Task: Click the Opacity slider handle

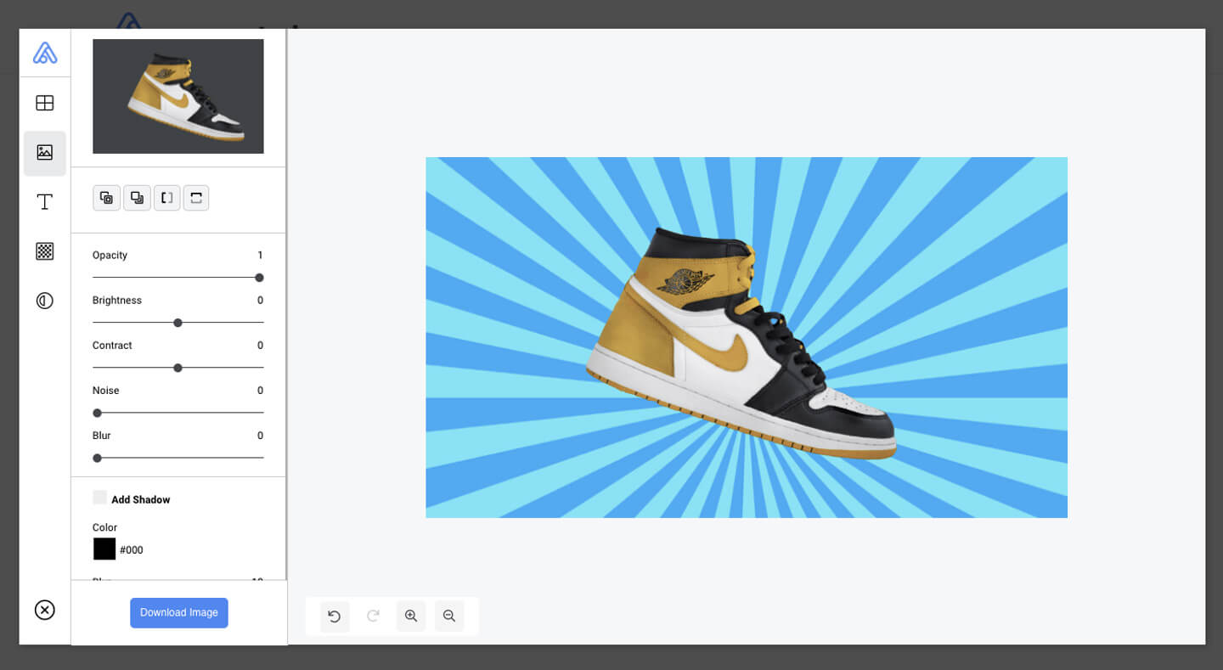Action: tap(260, 278)
